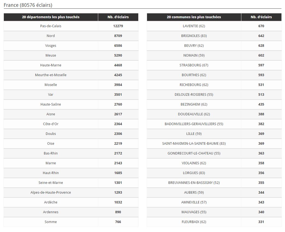Screen dimensions: 285x232
Task: Click the Alpes-de-Haute-Provence department cell
Action: pyautogui.click(x=51, y=192)
